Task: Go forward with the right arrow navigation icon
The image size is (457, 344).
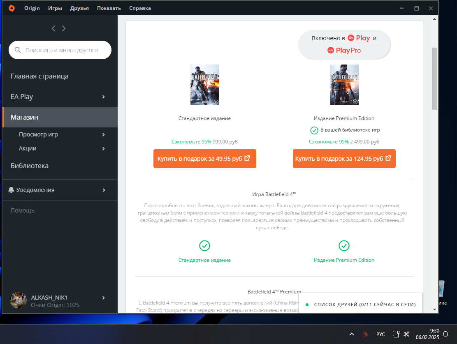Action: pyautogui.click(x=63, y=28)
